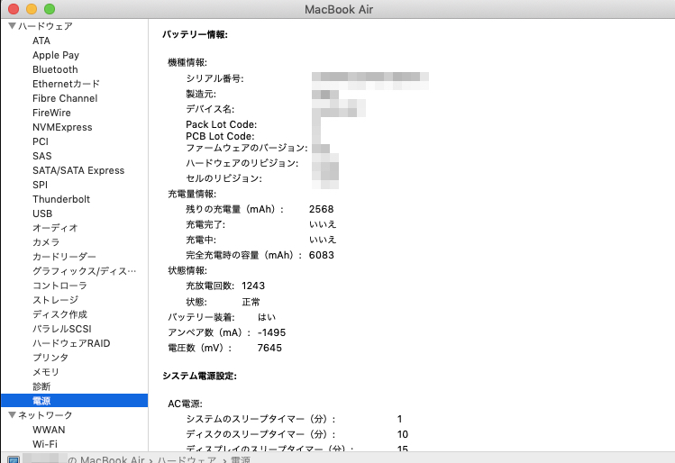Click the ネットワーク category label
The image size is (675, 463).
[x=45, y=415]
